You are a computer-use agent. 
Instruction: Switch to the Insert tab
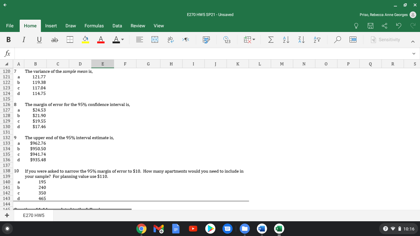tap(51, 26)
